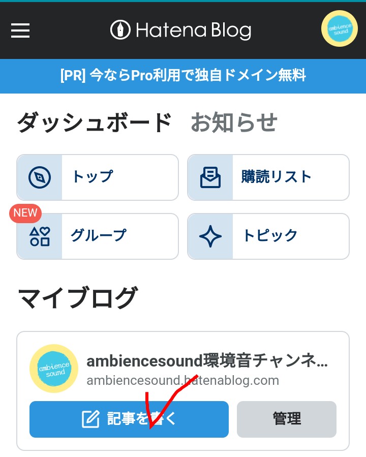Visit ambiencesound.hatenablog.com URL link
366x457 pixels.
182,380
